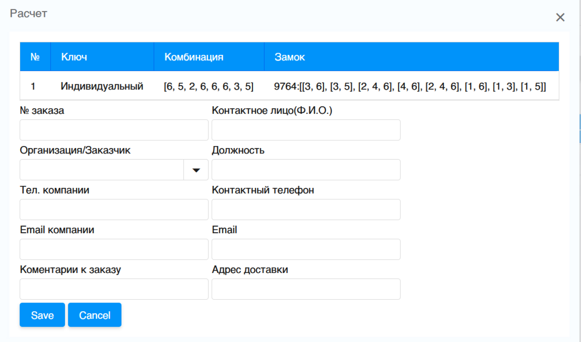Open the Организация/Заказчик dropdown arrow
The width and height of the screenshot is (581, 342).
[x=196, y=170]
